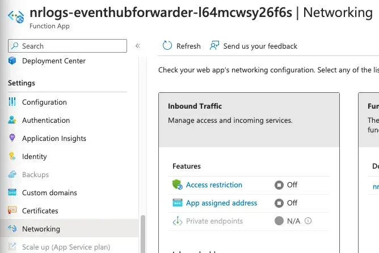Click the Configuration sidebar icon
379x253 pixels.
tap(12, 102)
